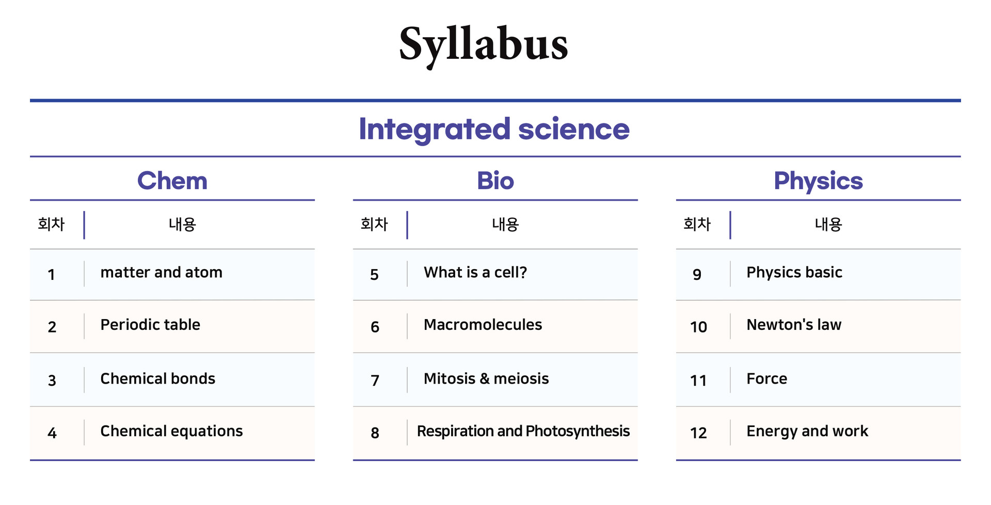Click the Physics column header
991x505 pixels.
(818, 181)
